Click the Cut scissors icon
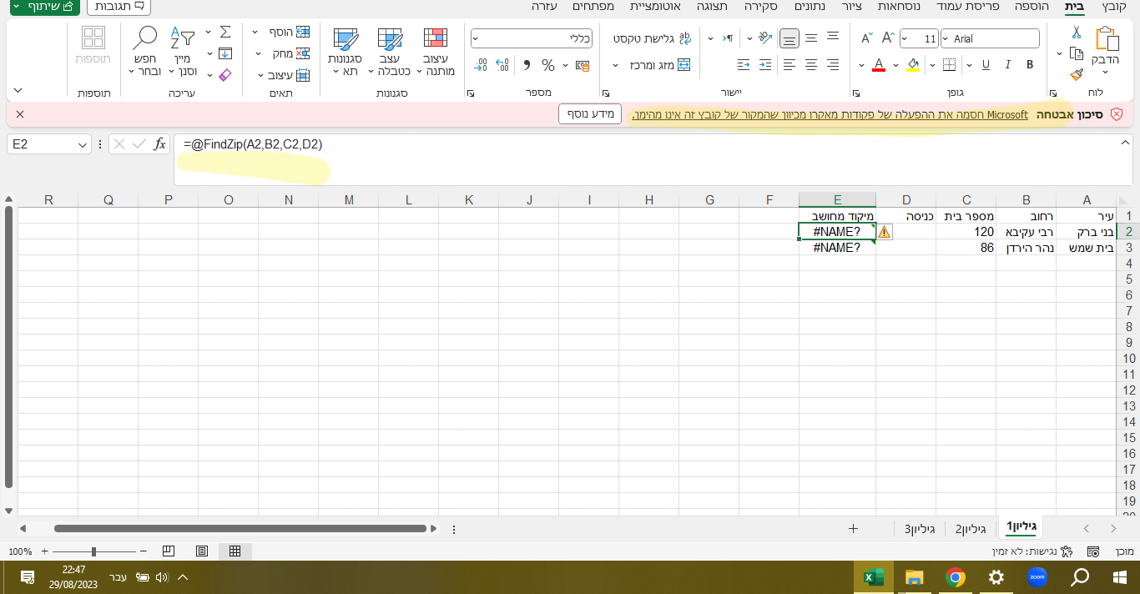The image size is (1140, 594). point(1077,33)
